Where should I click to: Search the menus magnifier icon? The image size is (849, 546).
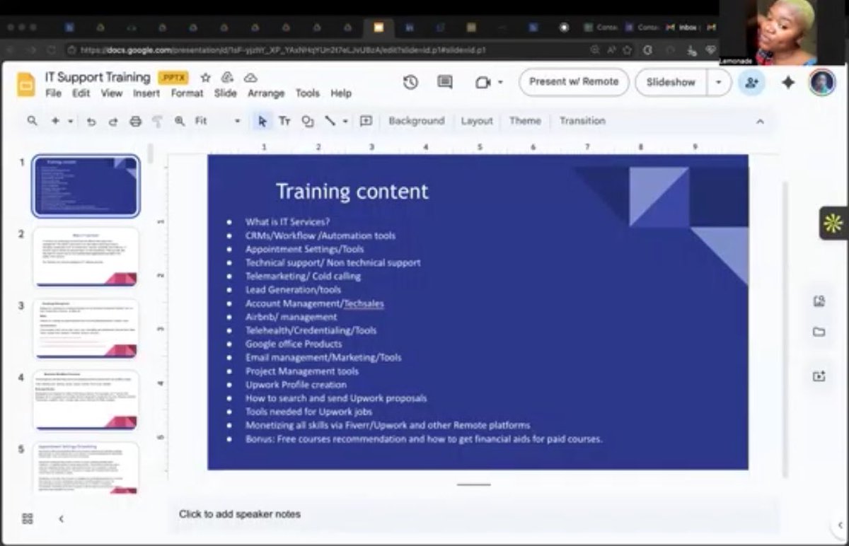click(33, 121)
